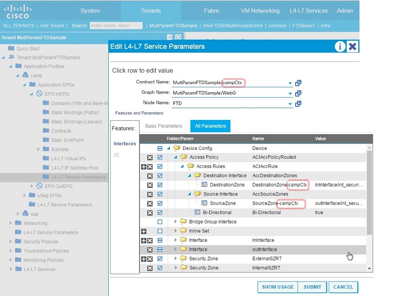Screen dimensions: 395x296
Task: Open the VM Networking menu
Action: (260, 11)
